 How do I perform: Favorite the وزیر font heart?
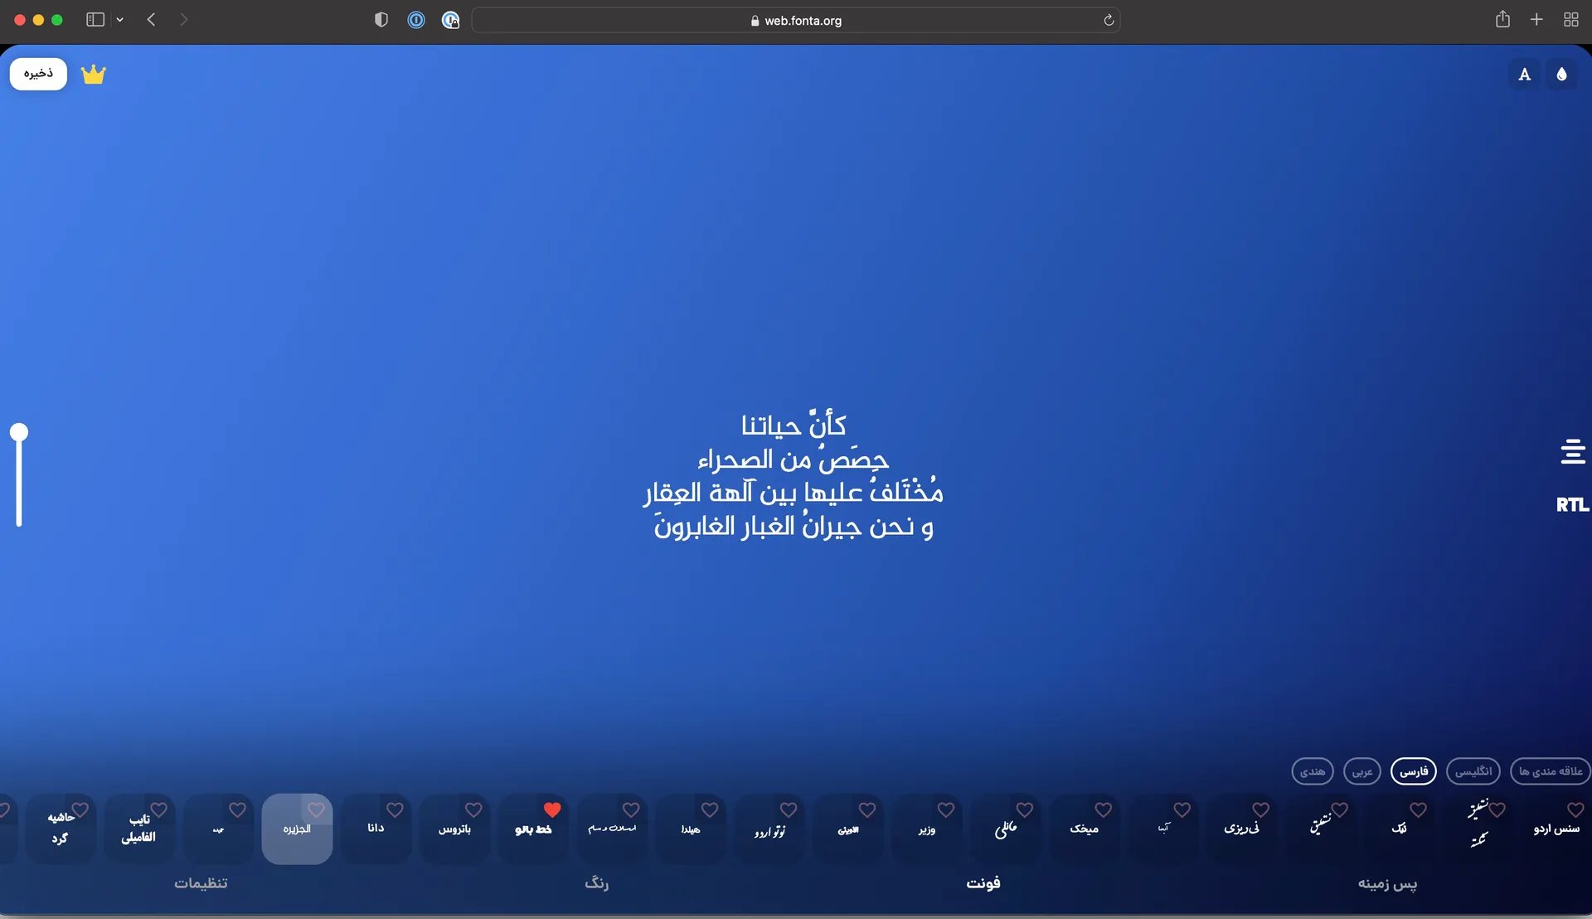tap(946, 810)
